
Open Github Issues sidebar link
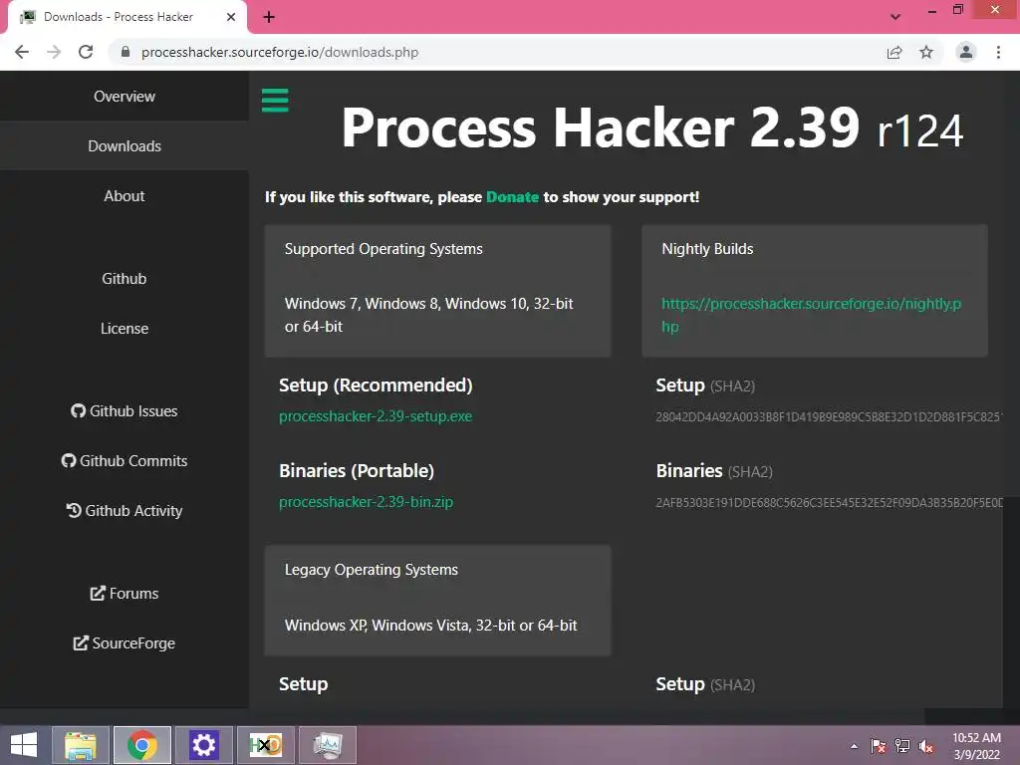pos(125,411)
